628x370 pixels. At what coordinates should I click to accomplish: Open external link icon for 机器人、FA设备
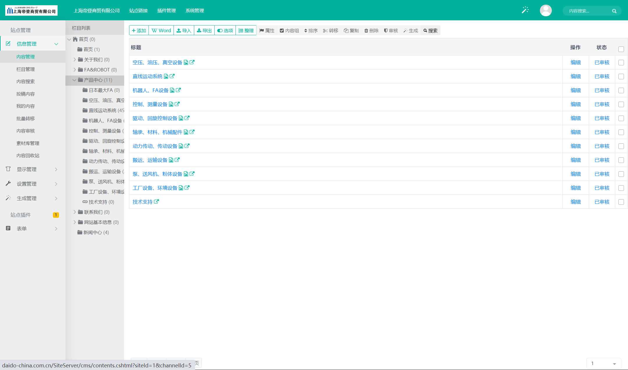(178, 90)
